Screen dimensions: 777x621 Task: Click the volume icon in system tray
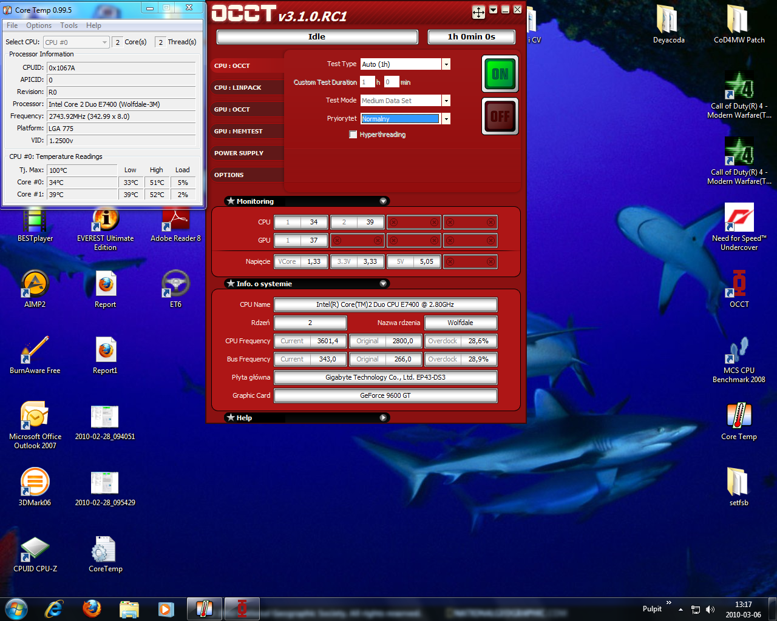(710, 609)
